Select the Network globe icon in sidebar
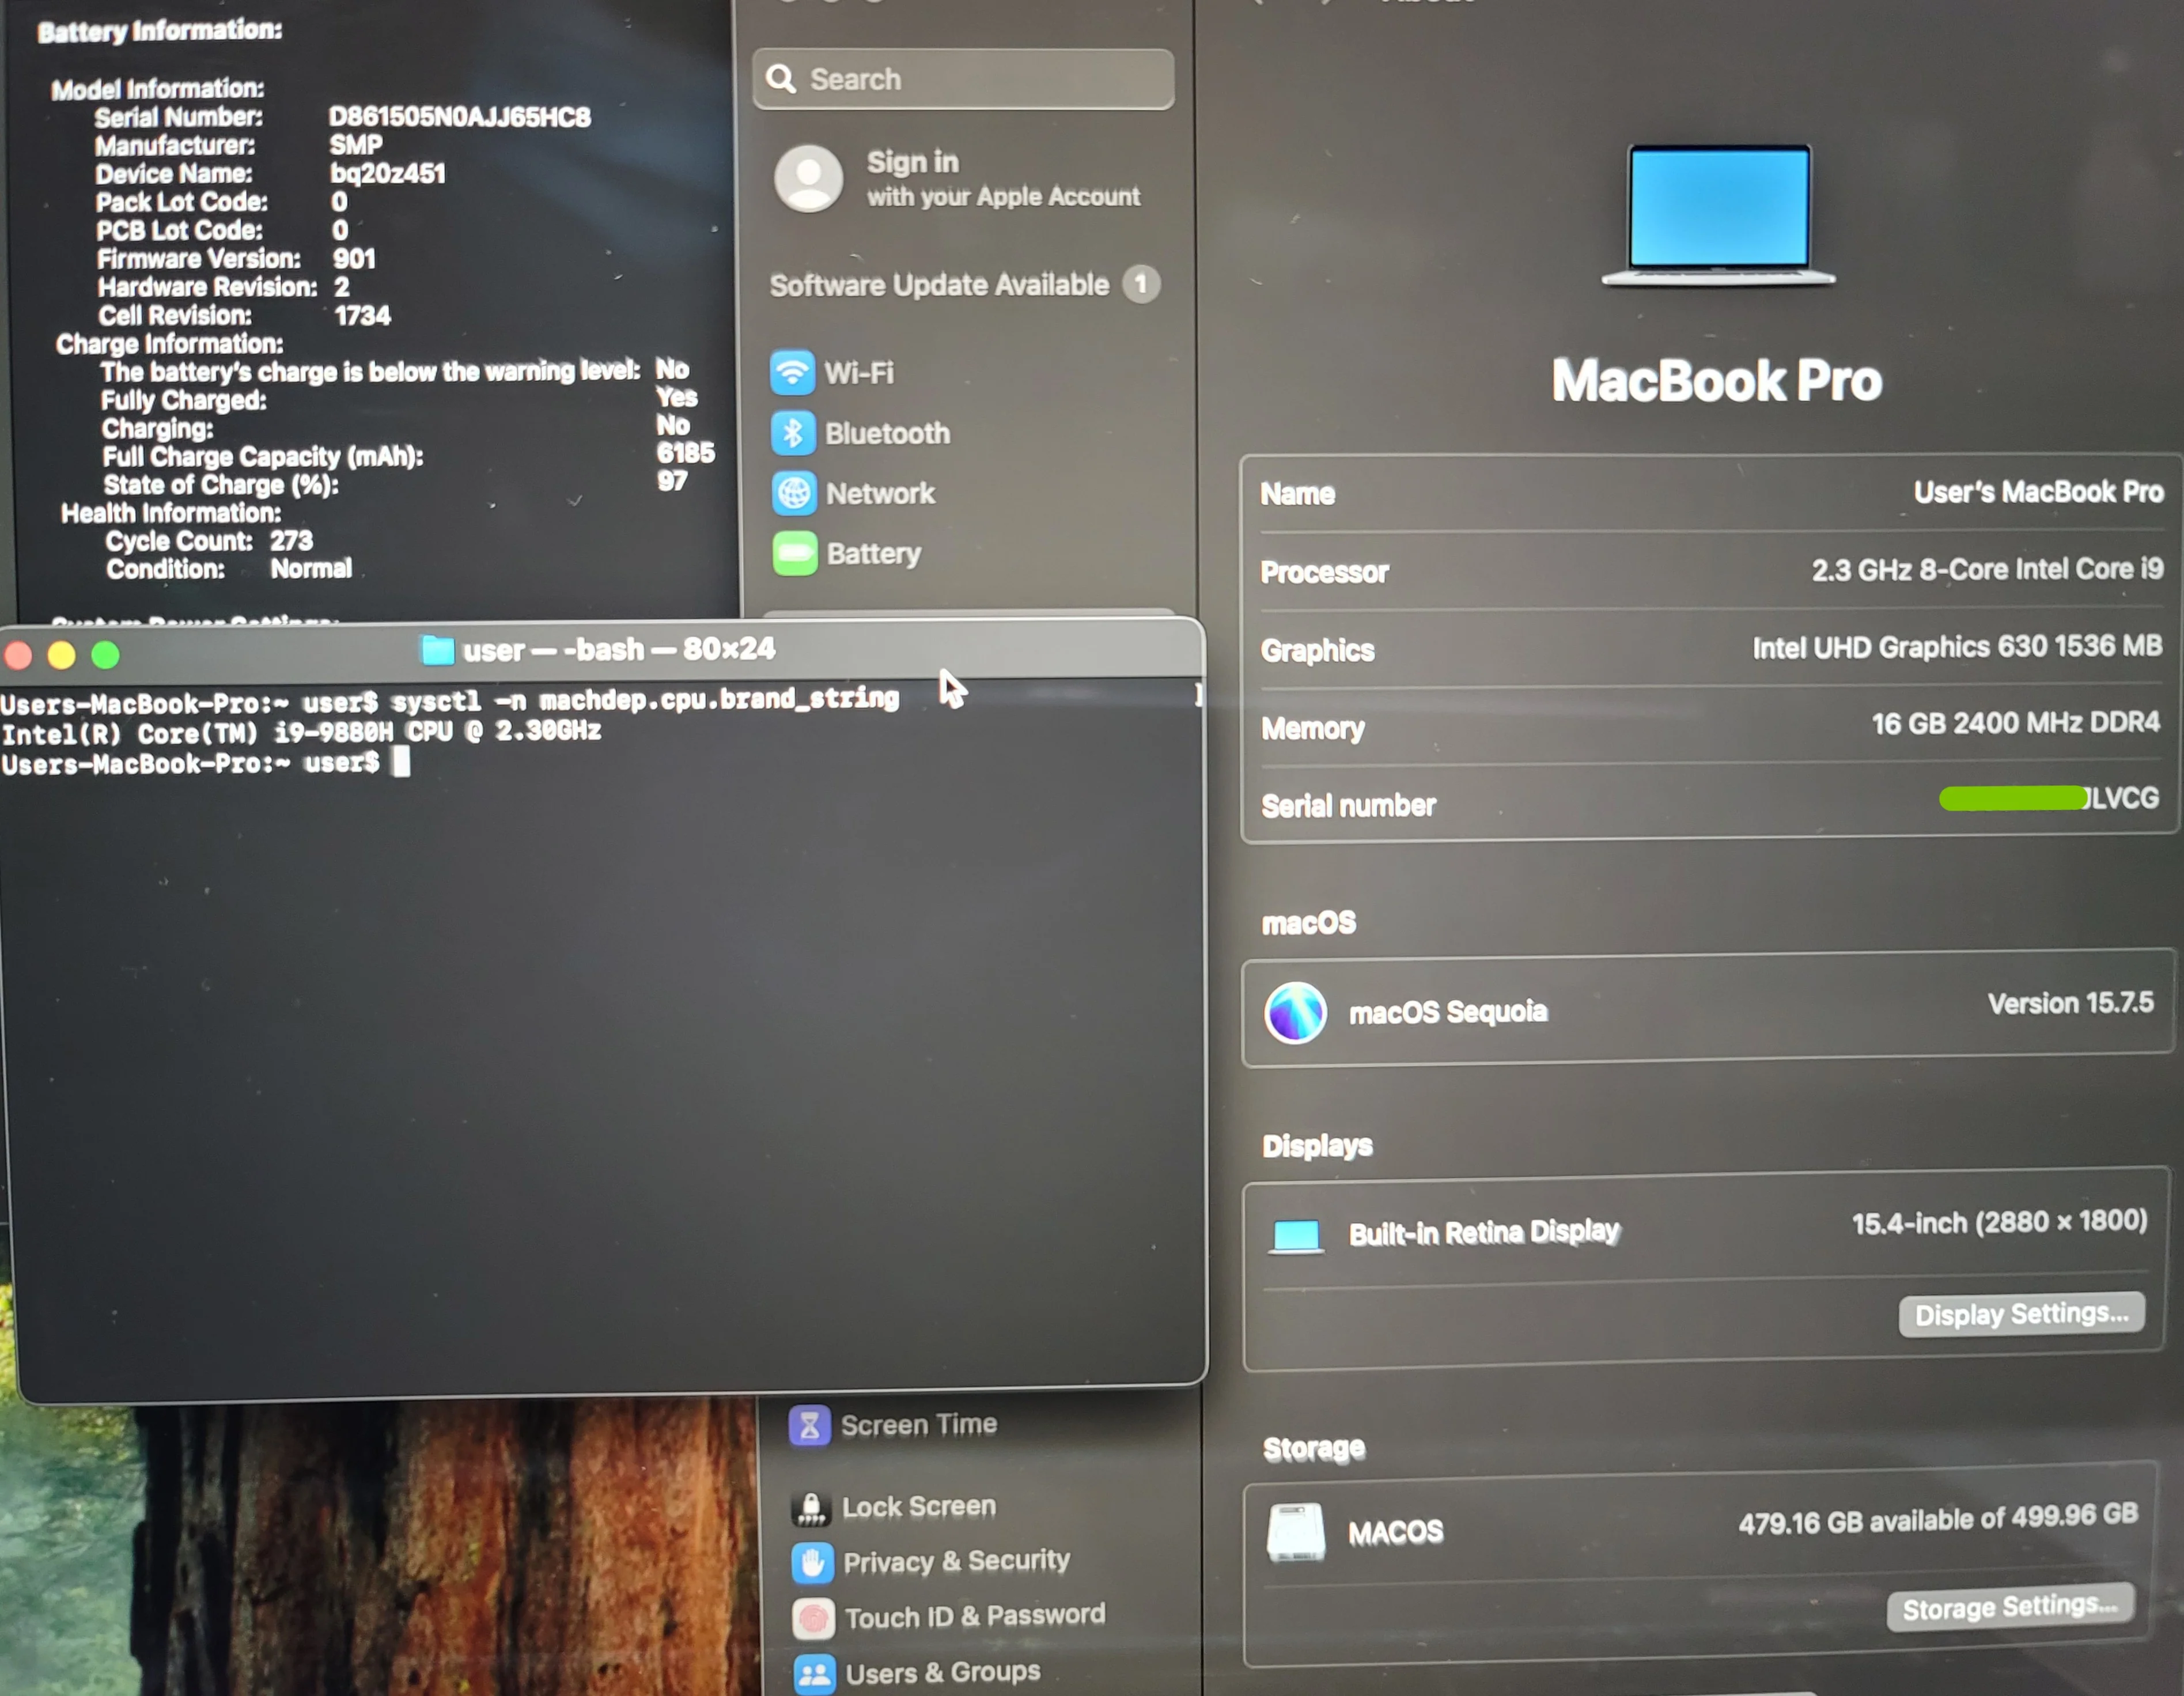The image size is (2184, 1696). pyautogui.click(x=794, y=493)
